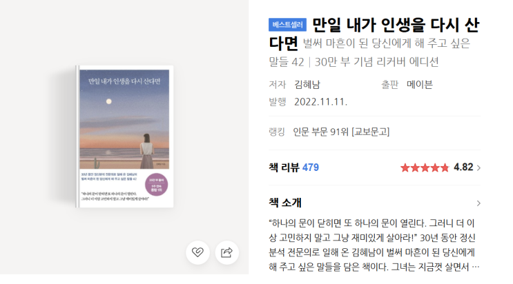The height and width of the screenshot is (284, 513).
Task: Click the 랭킹 label
Action: [277, 132]
